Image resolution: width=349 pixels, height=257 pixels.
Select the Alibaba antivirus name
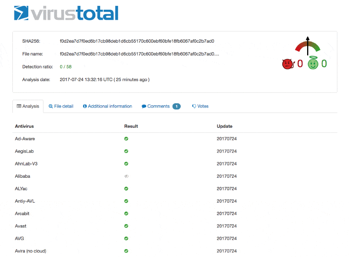click(x=22, y=176)
